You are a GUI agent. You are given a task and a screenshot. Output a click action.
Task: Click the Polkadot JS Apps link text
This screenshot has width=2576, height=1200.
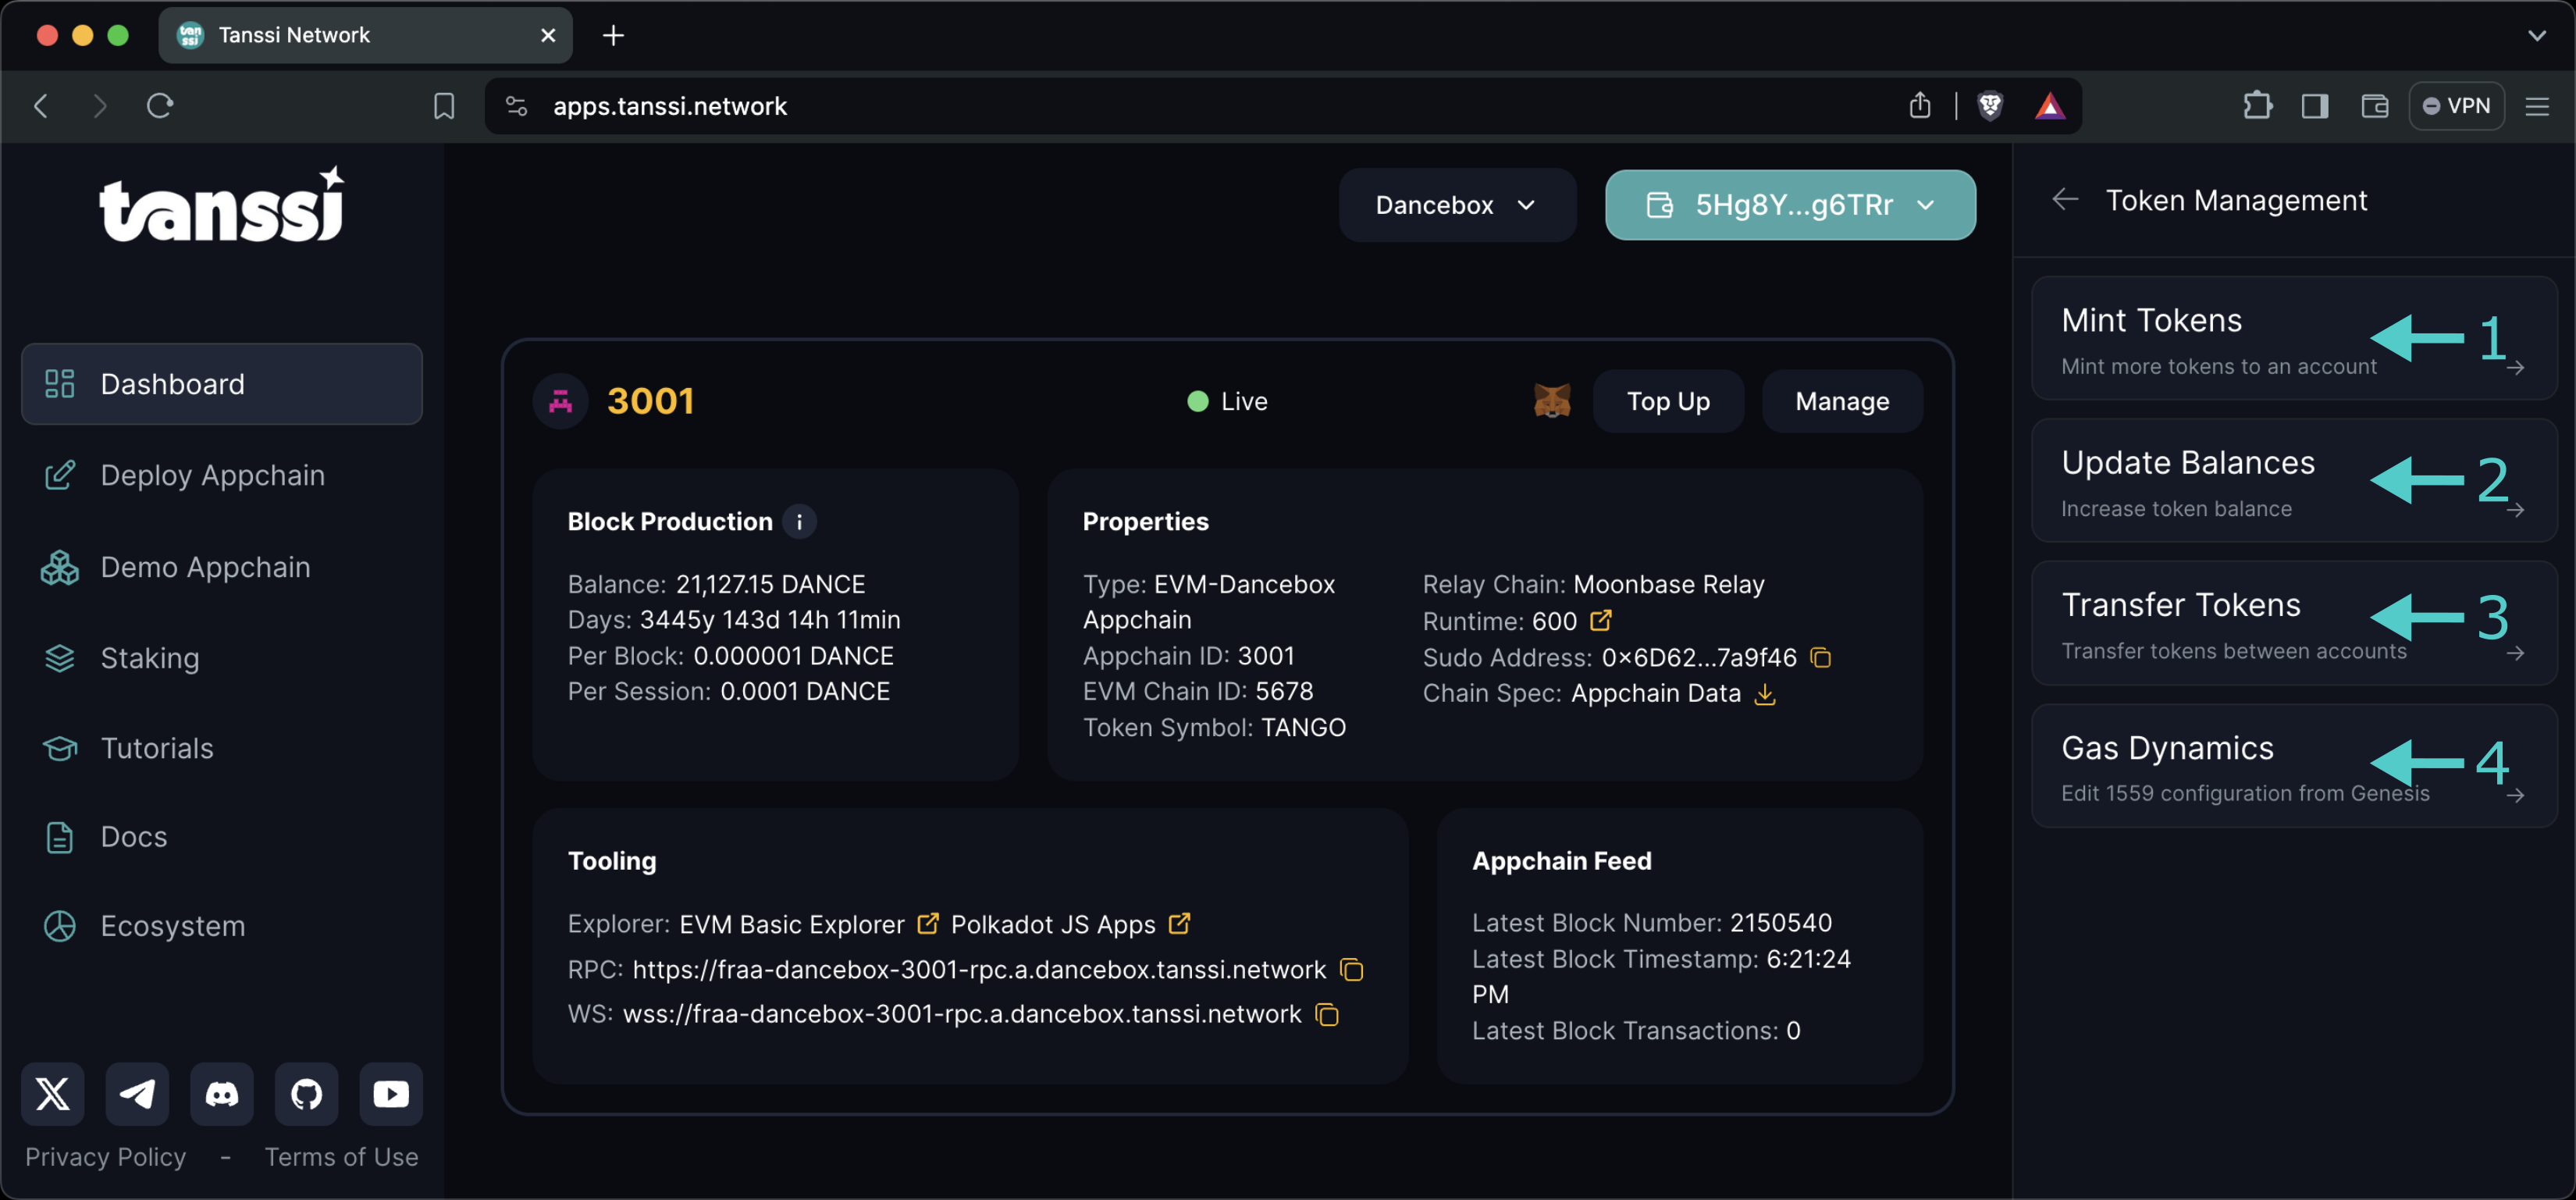[x=1053, y=924]
